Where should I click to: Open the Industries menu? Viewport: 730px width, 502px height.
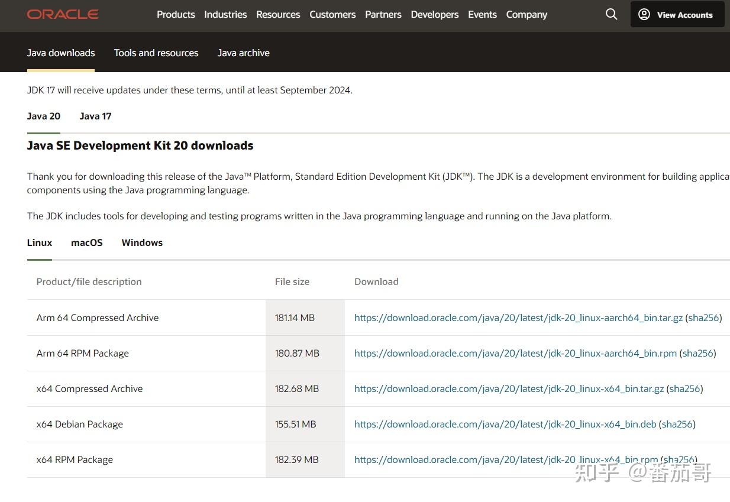pos(225,14)
